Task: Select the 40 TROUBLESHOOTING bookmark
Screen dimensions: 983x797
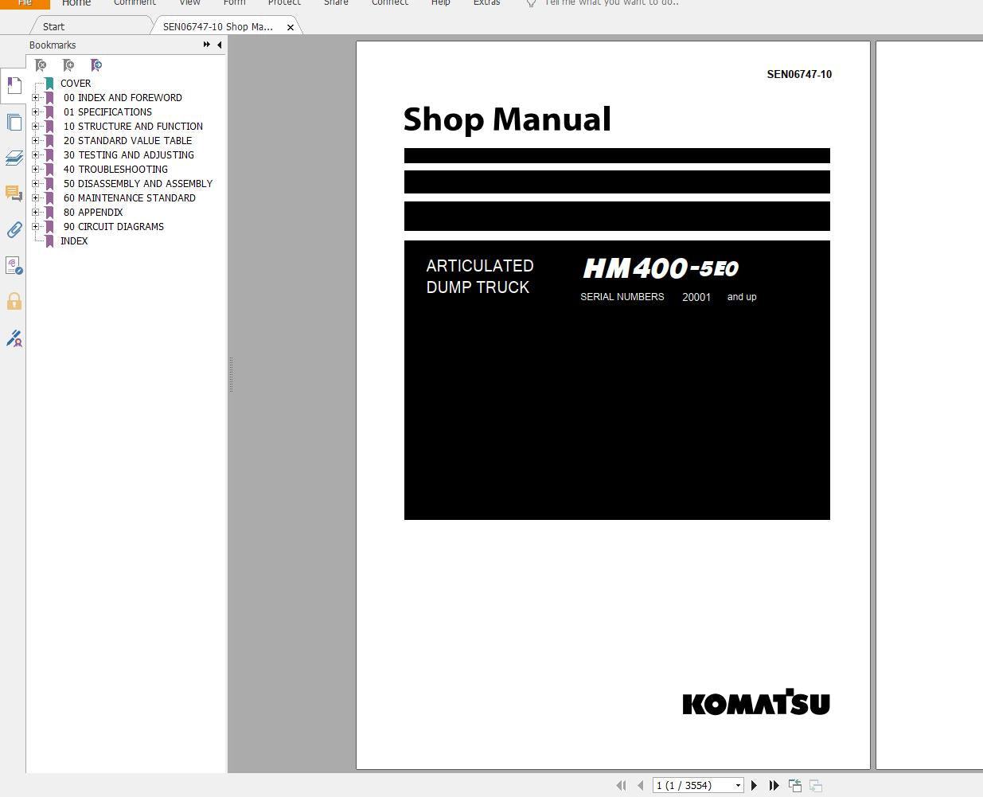Action: 115,169
